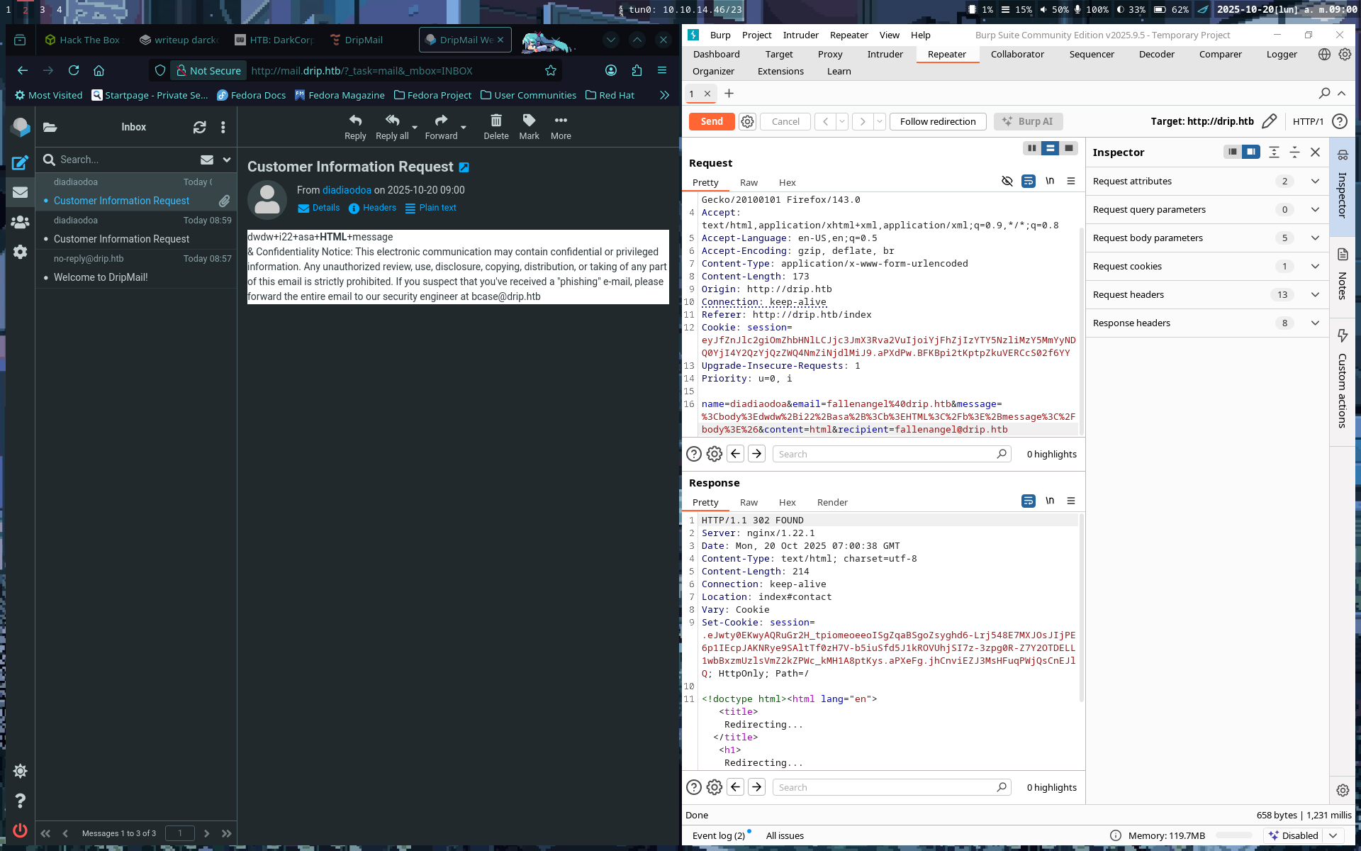
Task: Open Contacts icon in mail sidebar
Action: tap(21, 222)
